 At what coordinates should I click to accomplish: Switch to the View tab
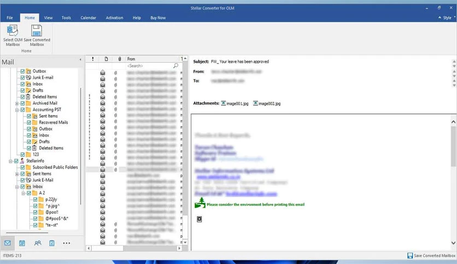(48, 18)
